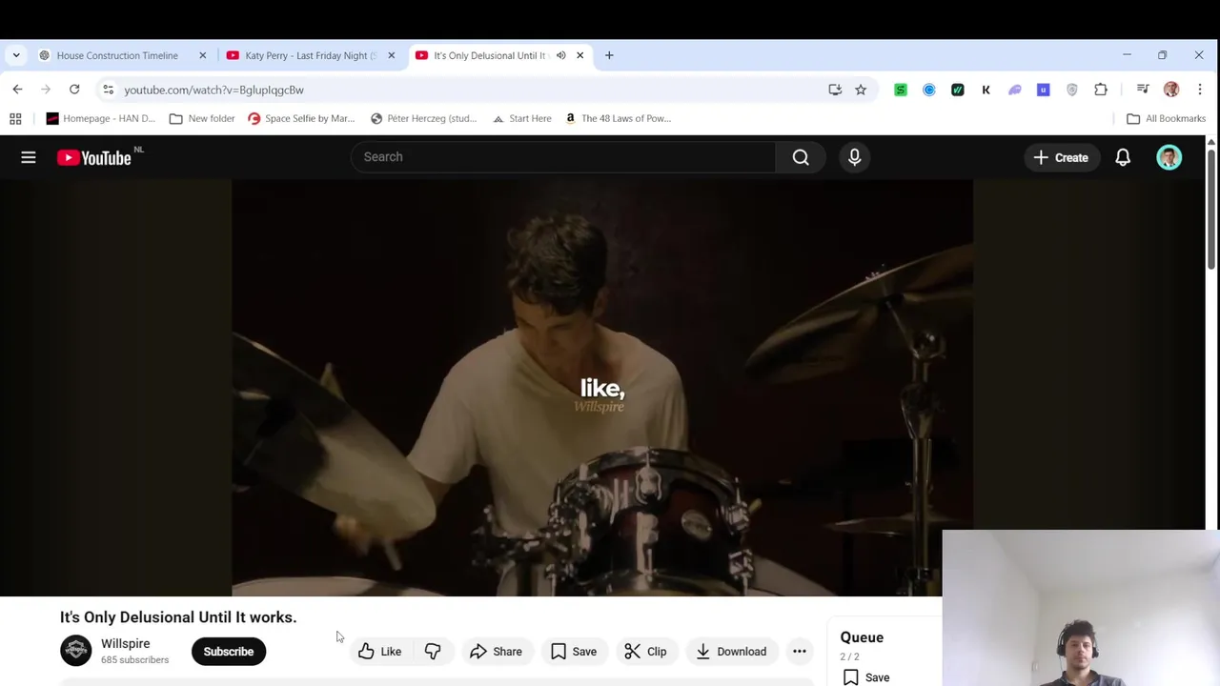Save the video to a playlist
The height and width of the screenshot is (686, 1220).
574,652
